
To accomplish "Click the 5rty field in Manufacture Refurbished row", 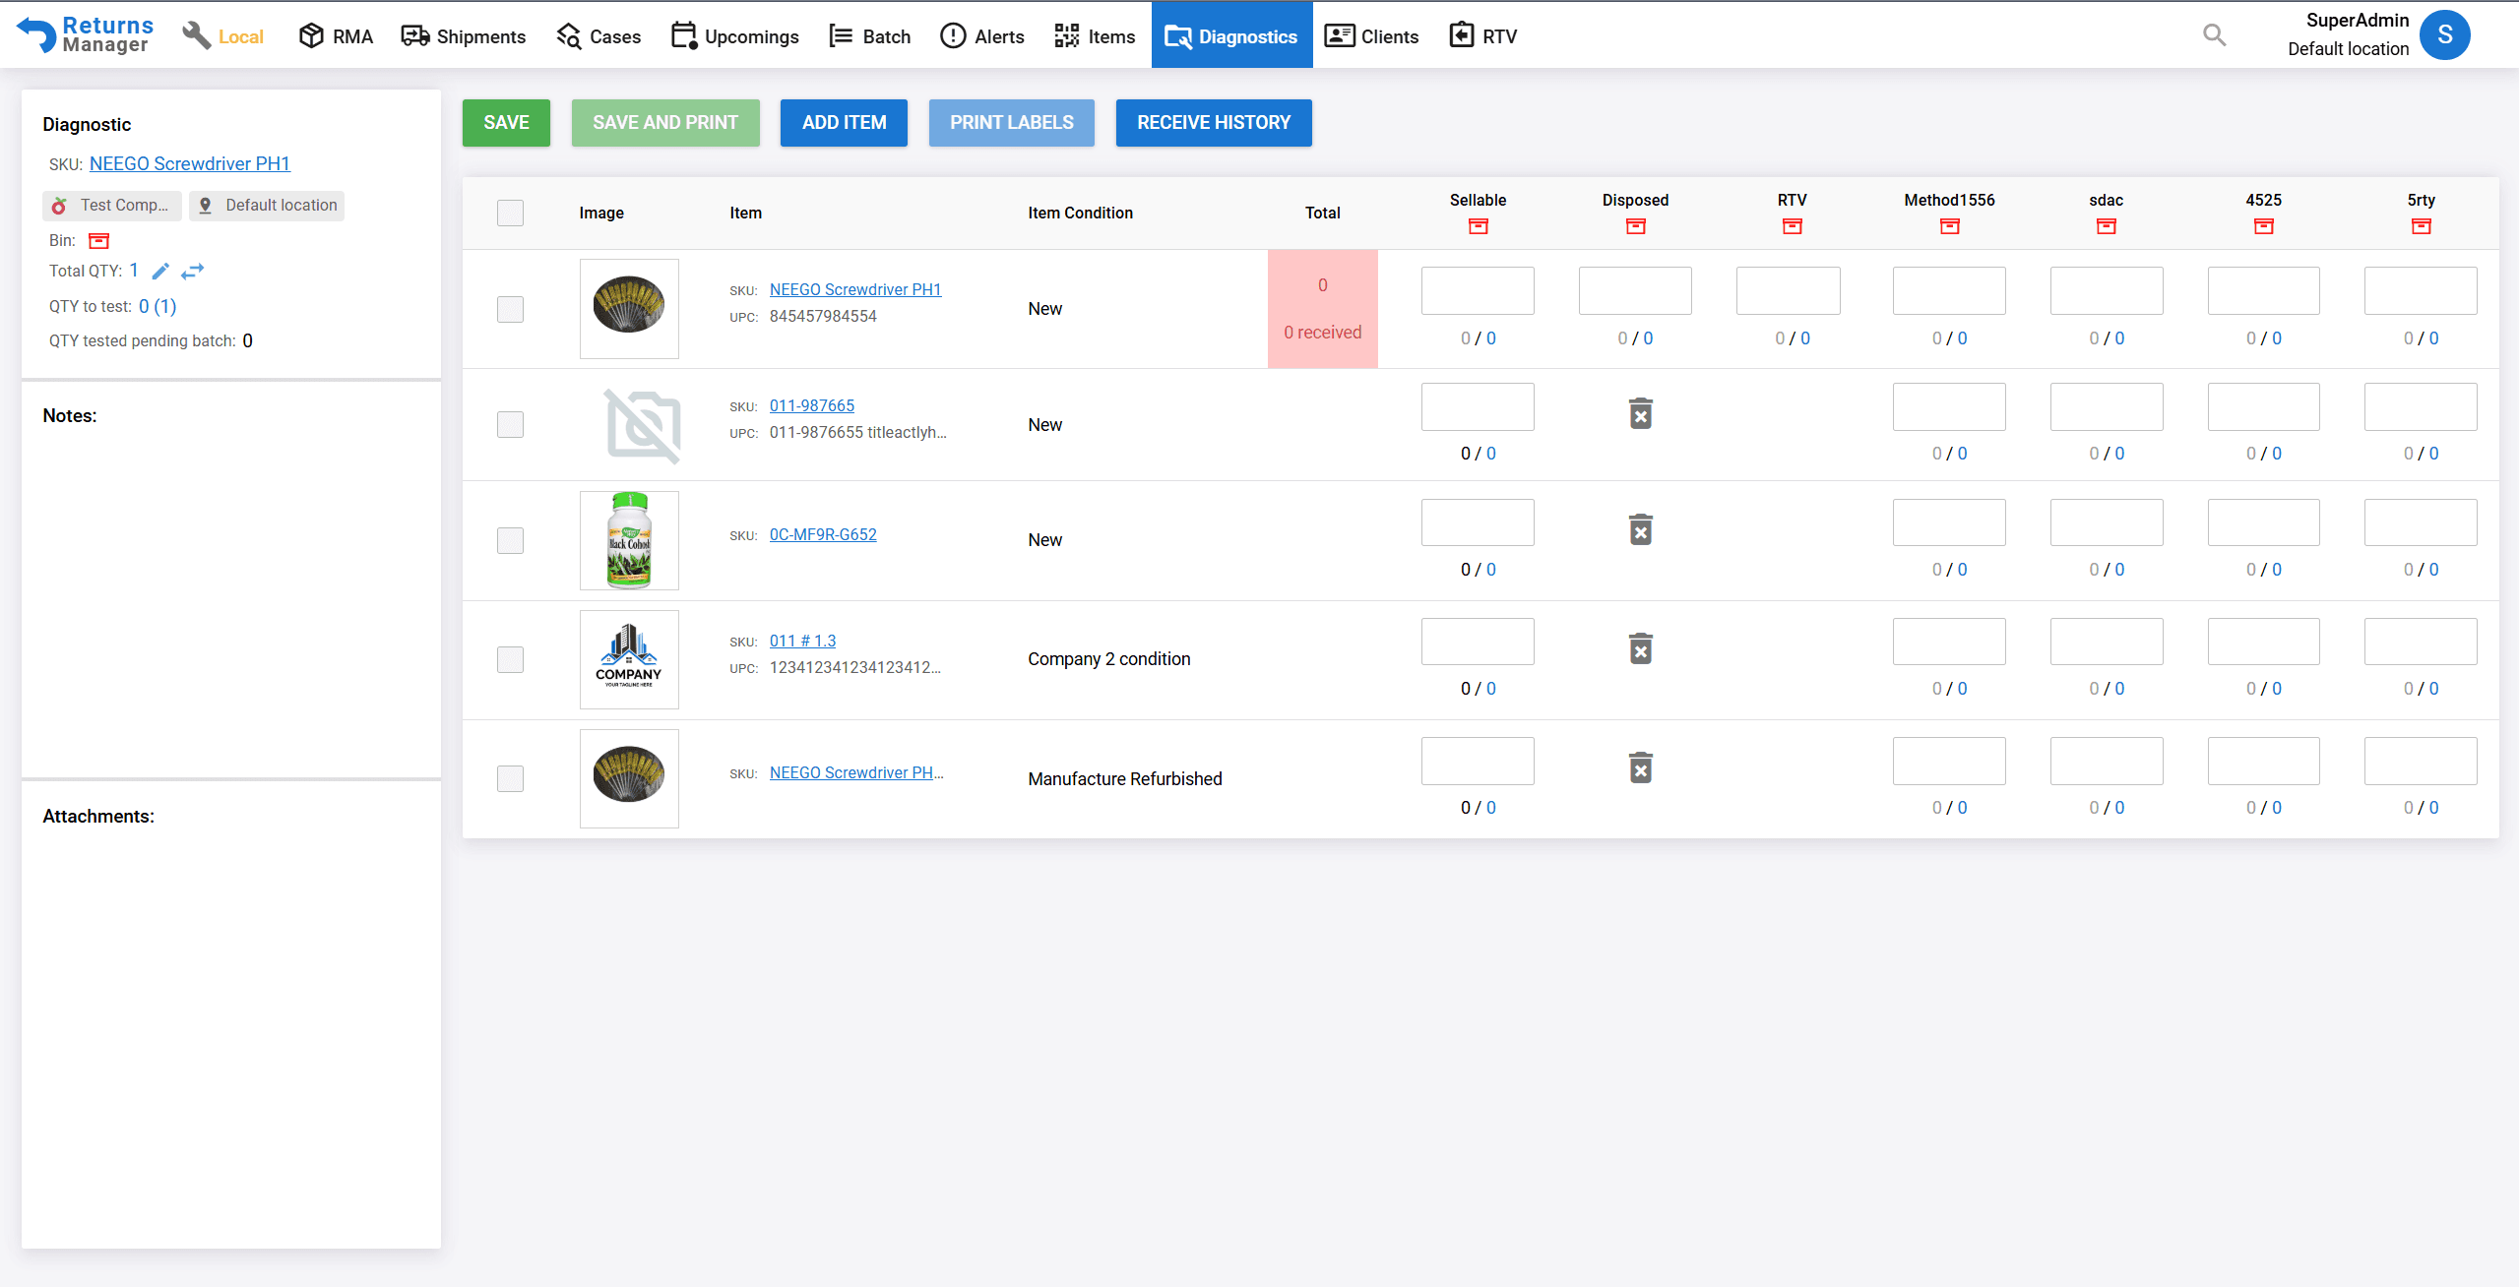I will (2421, 762).
